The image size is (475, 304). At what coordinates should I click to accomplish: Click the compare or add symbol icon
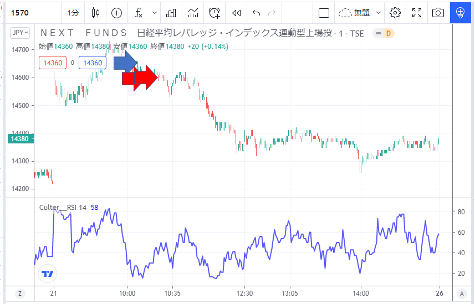point(116,13)
